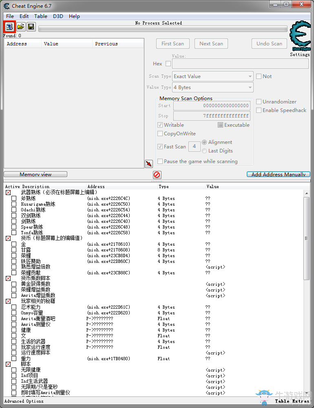Viewport: 314px width, 408px height.
Task: Open Advanced Options
Action: [24, 401]
